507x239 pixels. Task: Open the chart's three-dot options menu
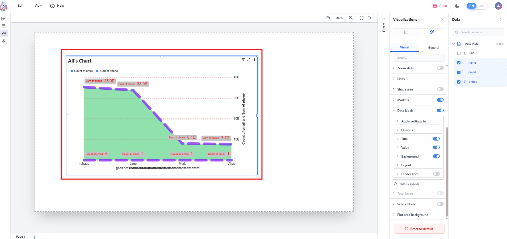pyautogui.click(x=254, y=60)
